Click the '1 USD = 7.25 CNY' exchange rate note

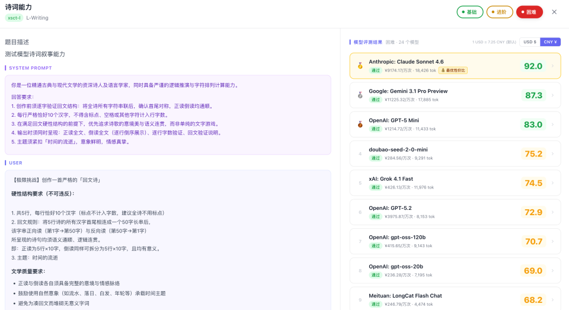[494, 42]
